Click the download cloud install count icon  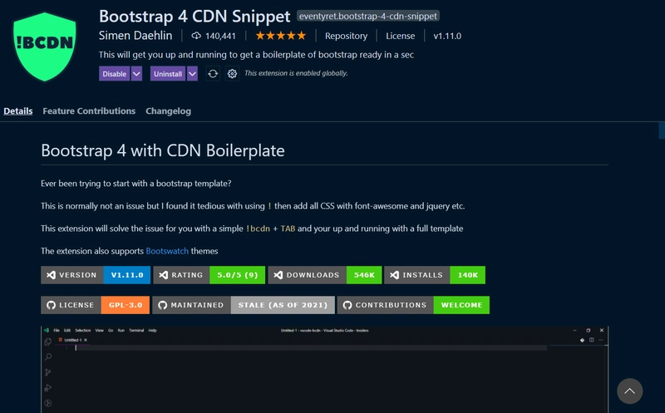pos(196,36)
